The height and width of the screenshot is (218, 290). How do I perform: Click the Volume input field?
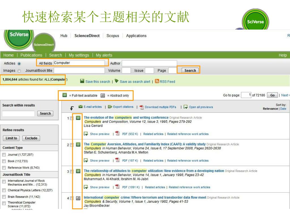point(126,70)
